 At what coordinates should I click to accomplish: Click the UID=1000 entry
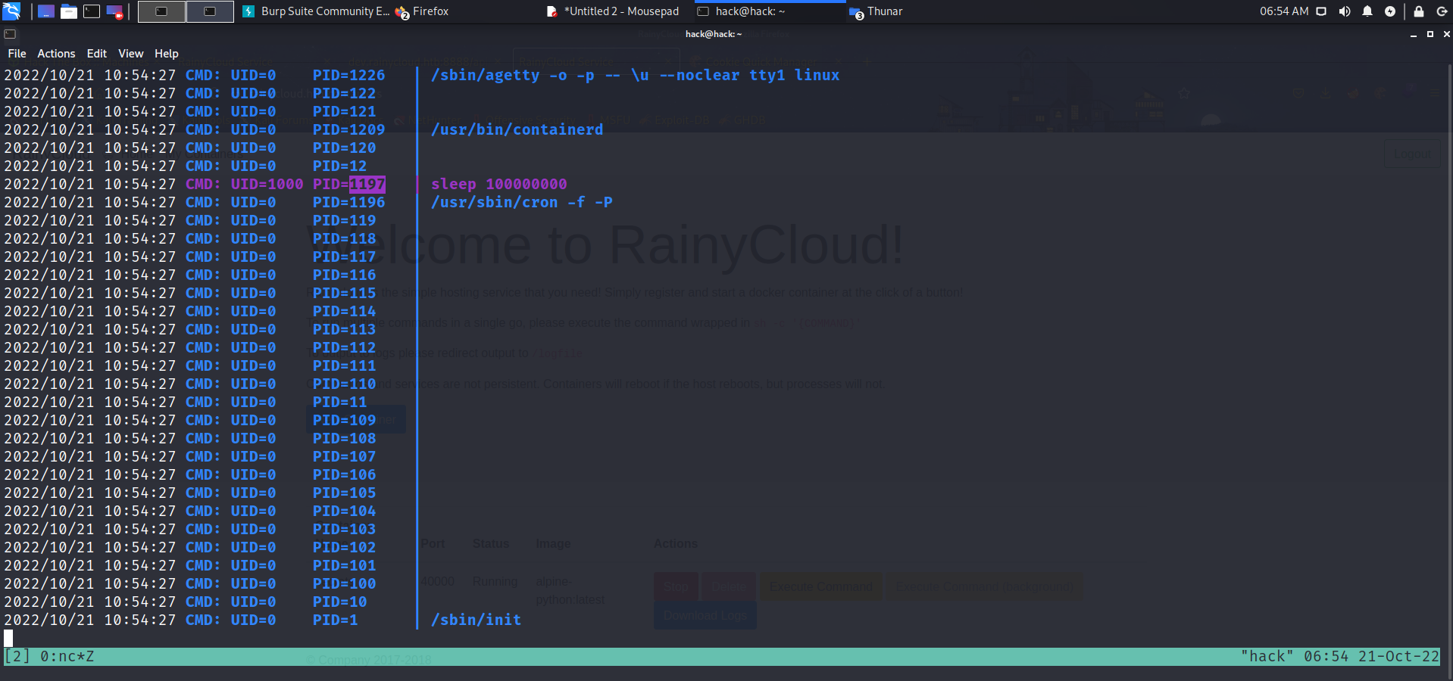click(267, 184)
